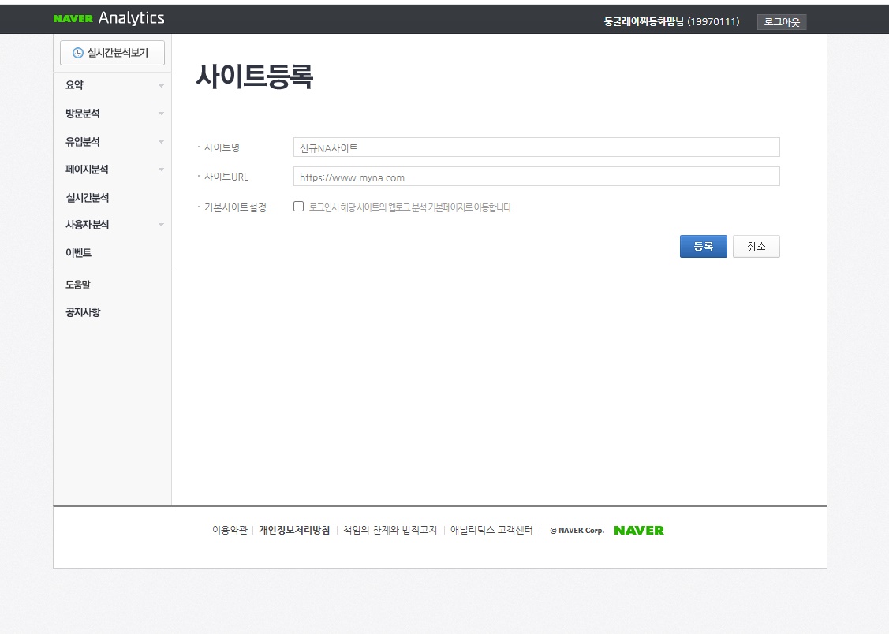Viewport: 889px width, 634px height.
Task: Click the 취소 button
Action: tap(756, 246)
